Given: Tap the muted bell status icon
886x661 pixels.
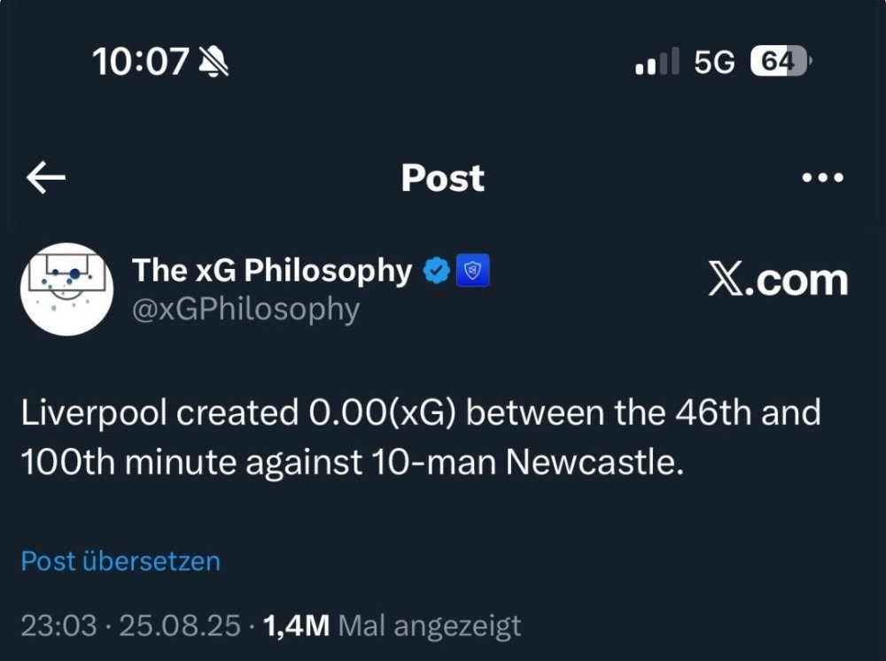Looking at the screenshot, I should pos(214,61).
